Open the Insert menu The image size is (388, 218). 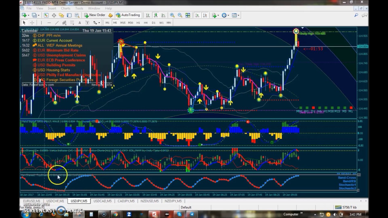point(52,8)
